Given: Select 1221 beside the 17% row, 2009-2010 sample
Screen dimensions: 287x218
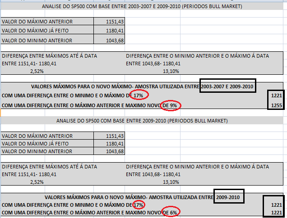Looking at the screenshot, I should [277, 205].
